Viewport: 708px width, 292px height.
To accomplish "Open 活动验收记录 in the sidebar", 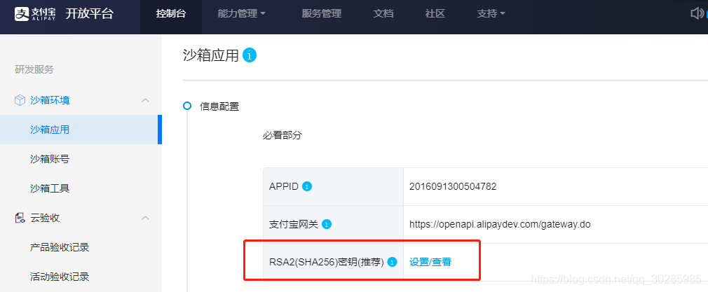I will (60, 277).
